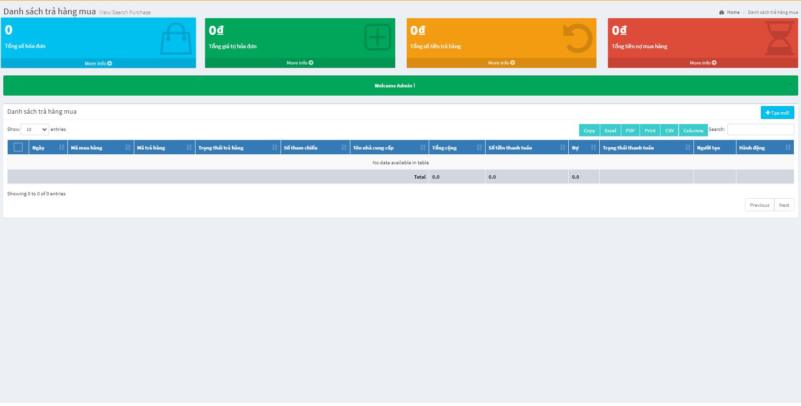
Task: Click the Danh sách trả hàng mua breadcrumb
Action: coord(773,12)
